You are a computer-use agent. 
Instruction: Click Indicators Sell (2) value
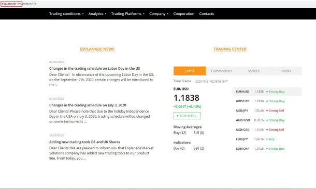point(199,148)
